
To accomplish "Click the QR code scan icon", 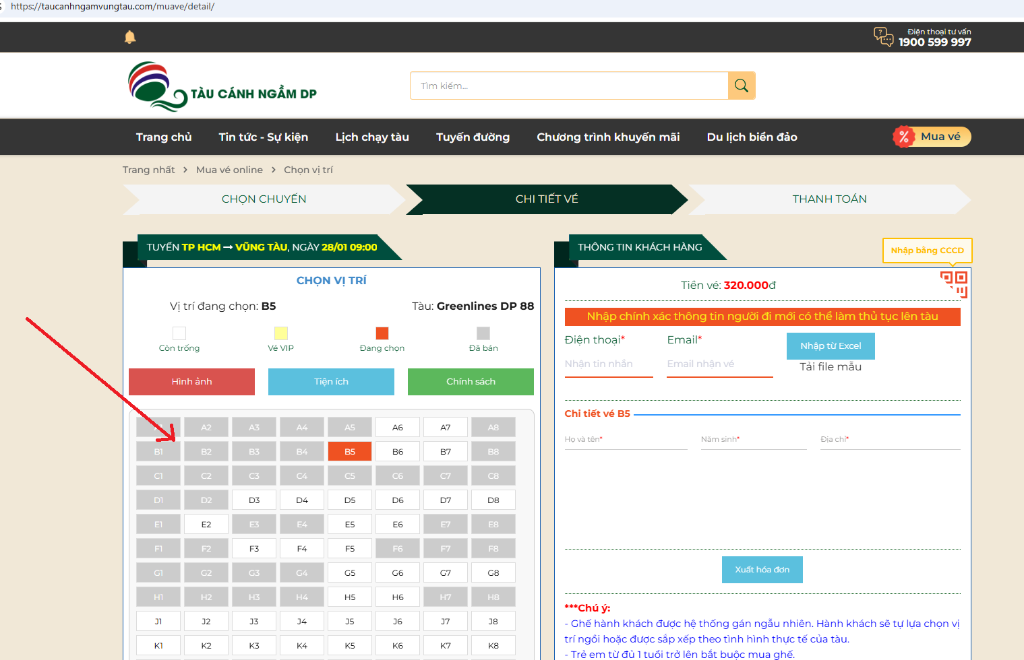I will pos(954,284).
